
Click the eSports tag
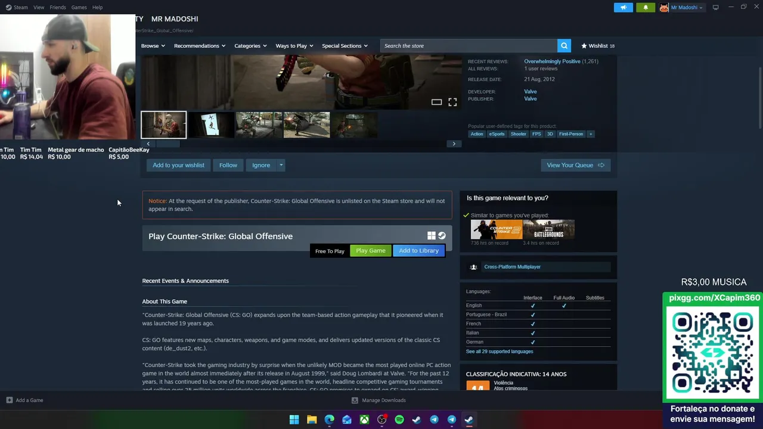497,134
